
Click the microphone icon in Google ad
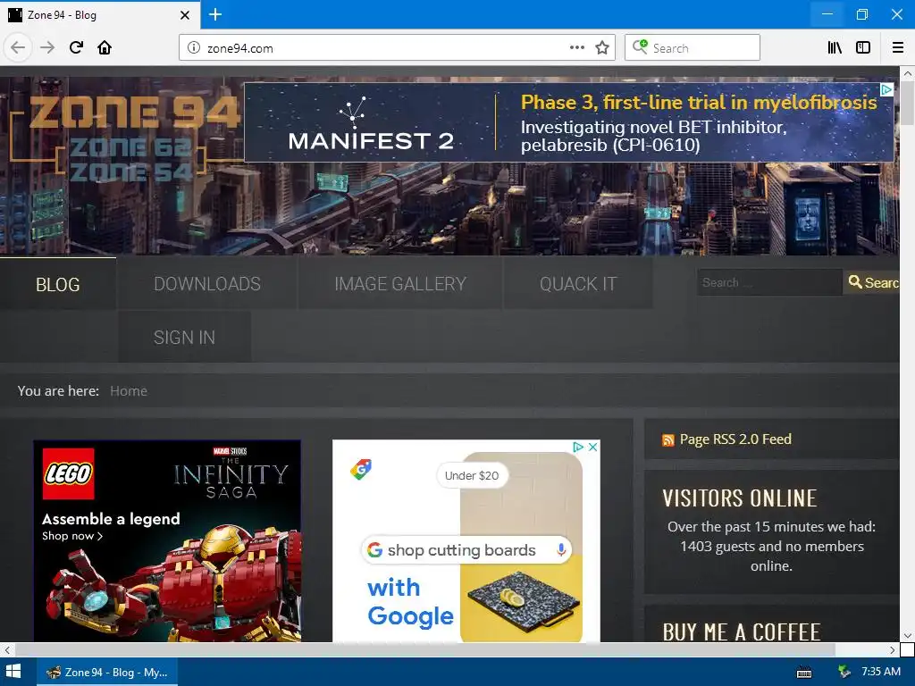[x=561, y=549]
